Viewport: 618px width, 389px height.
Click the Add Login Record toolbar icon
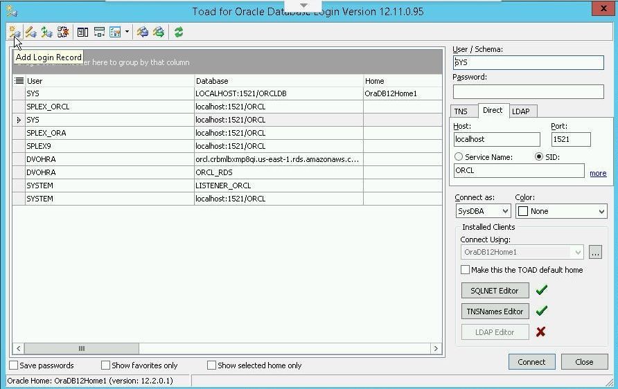15,32
